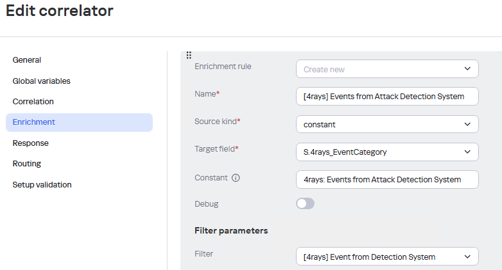Open the General section
The width and height of the screenshot is (502, 270).
point(27,60)
